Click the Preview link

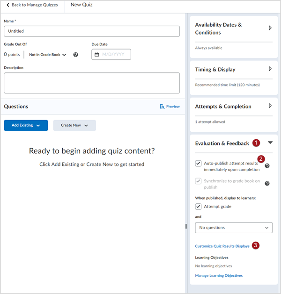(x=170, y=107)
